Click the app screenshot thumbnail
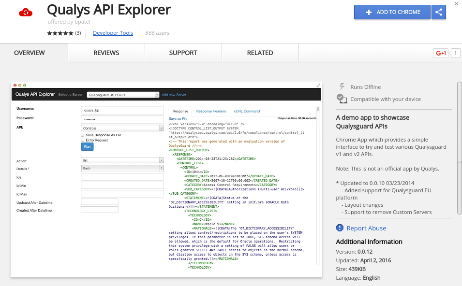462x286 pixels. pyautogui.click(x=166, y=179)
